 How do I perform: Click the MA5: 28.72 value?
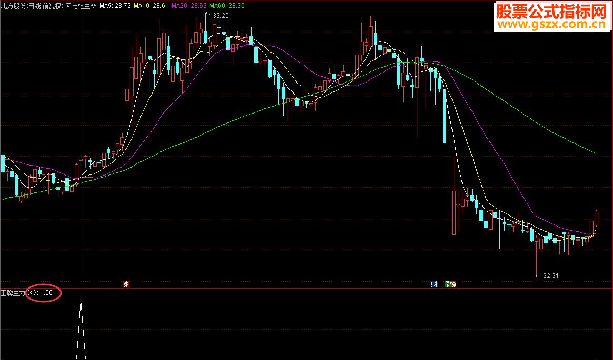click(115, 6)
